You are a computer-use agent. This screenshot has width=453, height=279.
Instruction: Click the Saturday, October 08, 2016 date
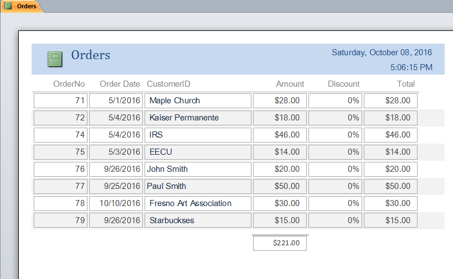382,52
